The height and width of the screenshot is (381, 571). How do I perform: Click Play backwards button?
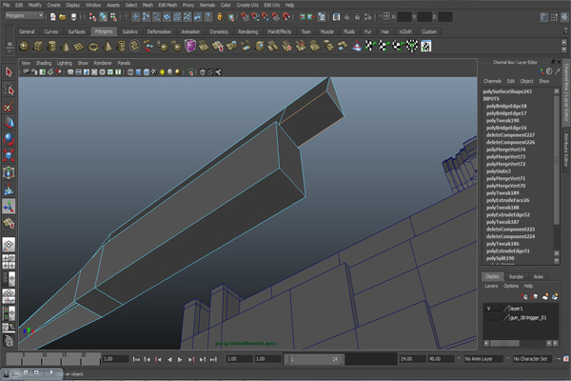click(x=169, y=359)
